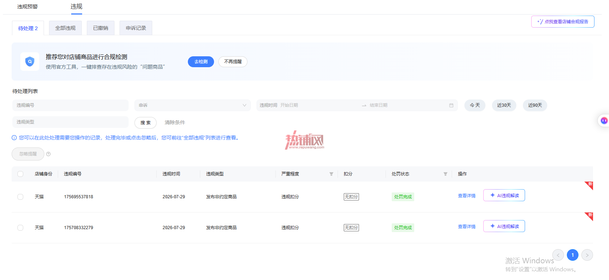The height and width of the screenshot is (280, 609).
Task: Click the 操作 column header
Action: (x=462, y=174)
